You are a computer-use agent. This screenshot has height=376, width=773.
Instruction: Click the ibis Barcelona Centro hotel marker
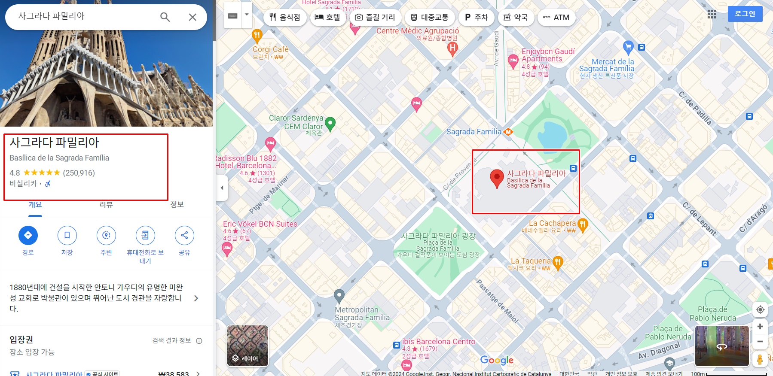coord(406,365)
